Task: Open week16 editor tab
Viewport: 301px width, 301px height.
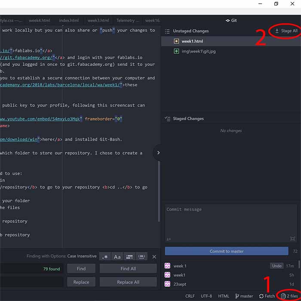Action: pos(152,21)
